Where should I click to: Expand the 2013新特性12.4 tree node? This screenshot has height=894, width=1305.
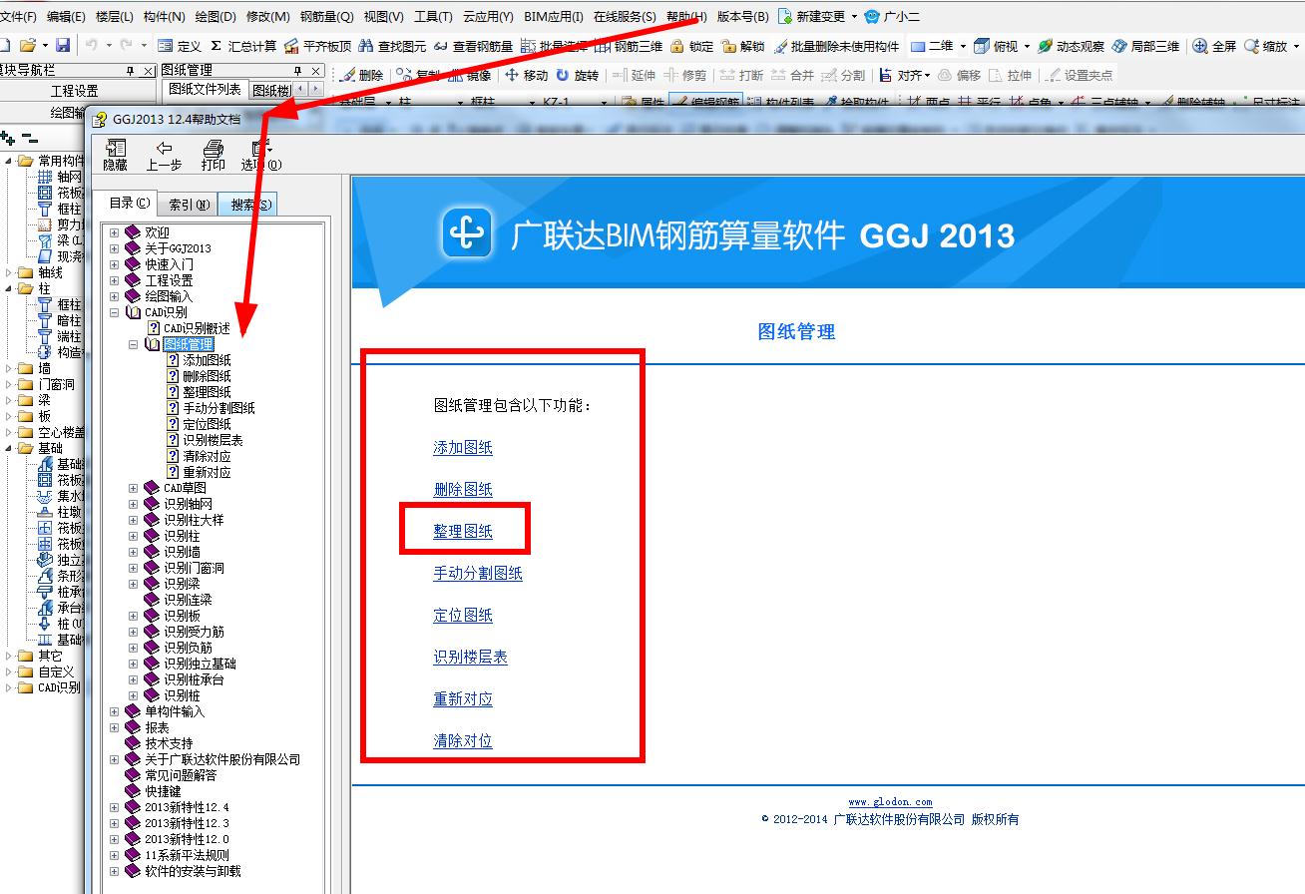coord(114,807)
